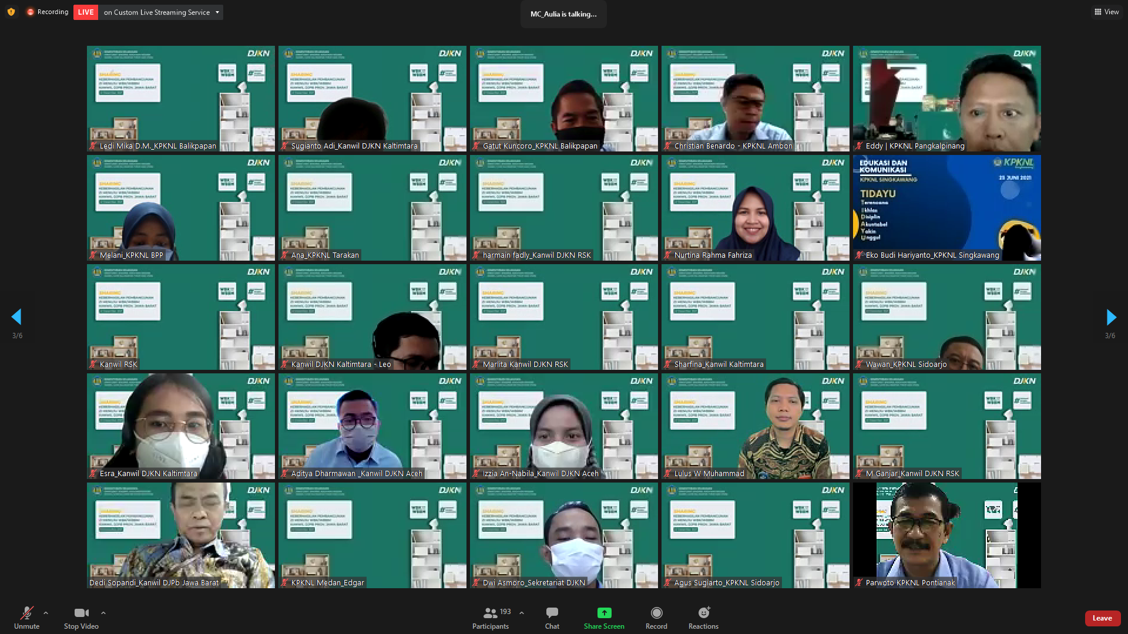
Task: Expand video options caret beside Stop Video
Action: [x=103, y=613]
